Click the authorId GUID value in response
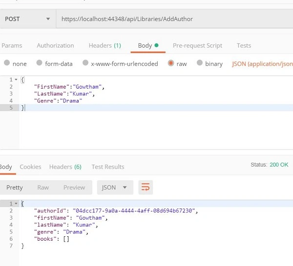 (134, 210)
